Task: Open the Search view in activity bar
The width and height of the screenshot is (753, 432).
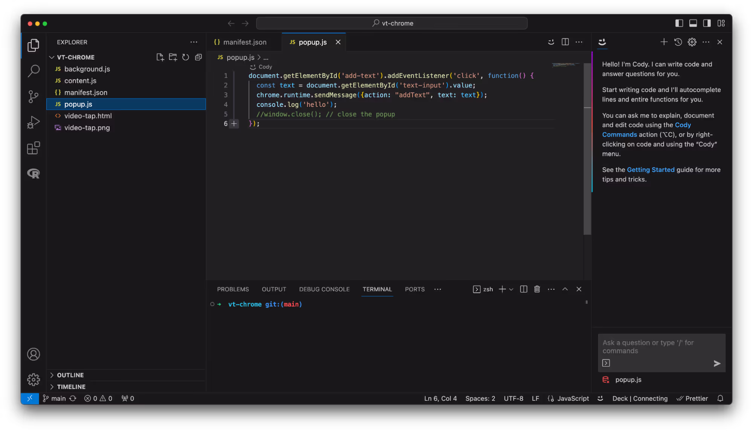Action: tap(33, 70)
